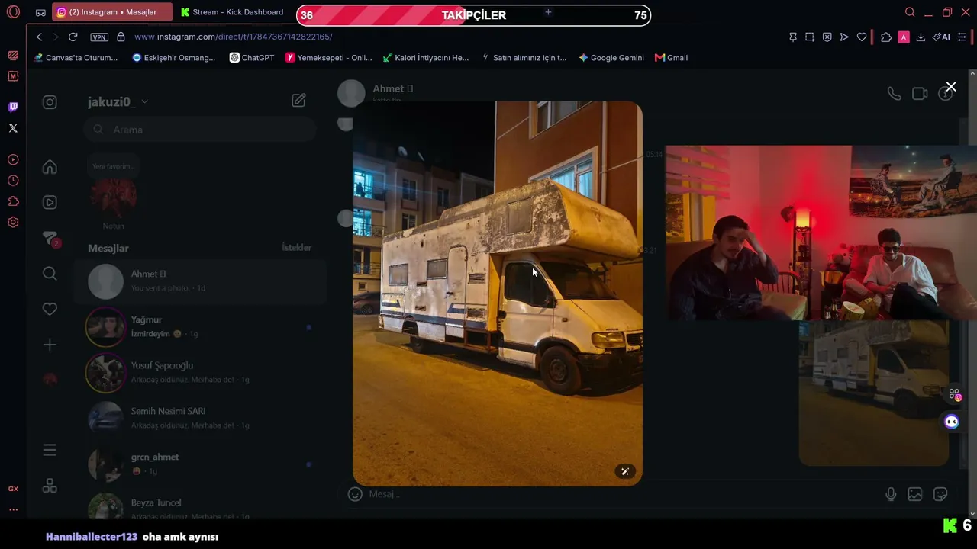The width and height of the screenshot is (977, 549).
Task: Open Instagram Search magnifier
Action: click(50, 274)
